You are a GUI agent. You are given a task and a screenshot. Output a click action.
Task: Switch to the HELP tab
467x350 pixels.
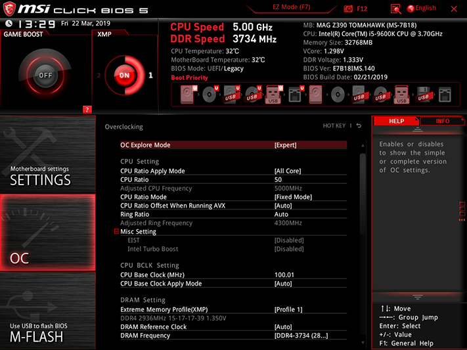click(396, 121)
